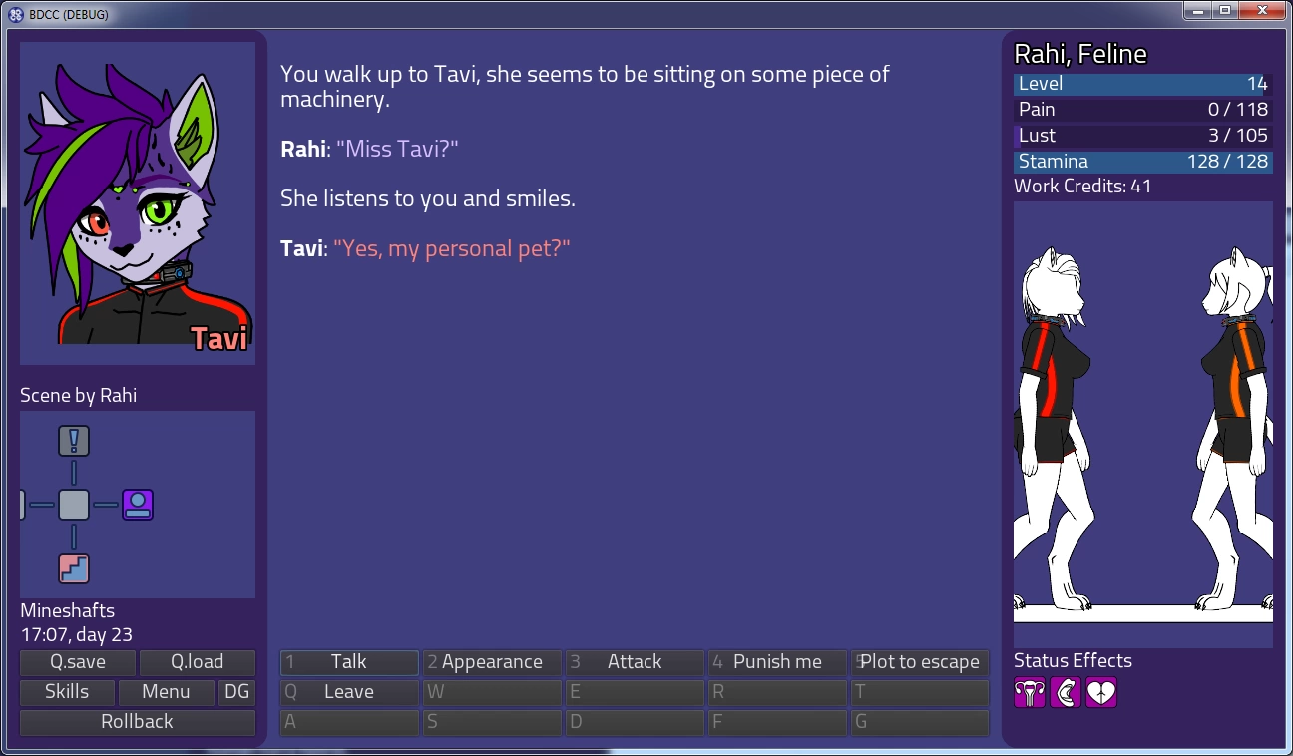Screen dimensions: 1293x756
Task: Select the Appearance action button
Action: tap(492, 662)
